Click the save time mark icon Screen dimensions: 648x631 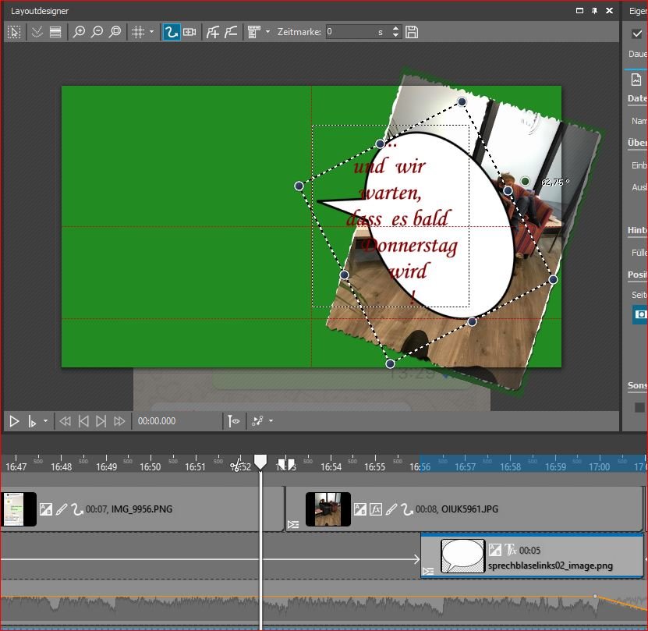[412, 32]
